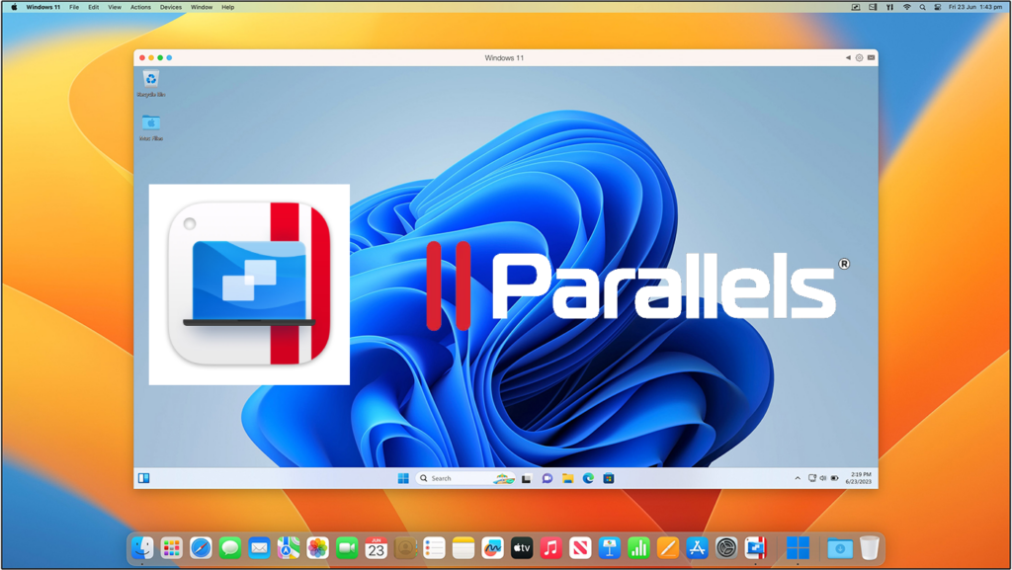Image resolution: width=1012 pixels, height=570 pixels.
Task: Open Microsoft Edge from Windows taskbar
Action: click(588, 478)
